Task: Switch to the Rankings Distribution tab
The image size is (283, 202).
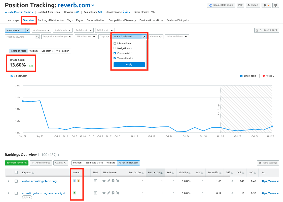Action: pyautogui.click(x=51, y=20)
